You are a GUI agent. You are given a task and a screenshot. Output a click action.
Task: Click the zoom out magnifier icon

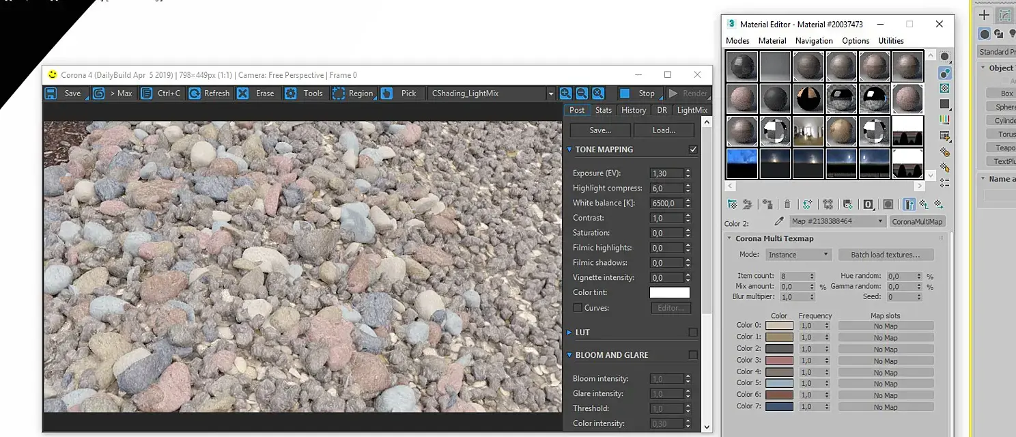pos(582,94)
